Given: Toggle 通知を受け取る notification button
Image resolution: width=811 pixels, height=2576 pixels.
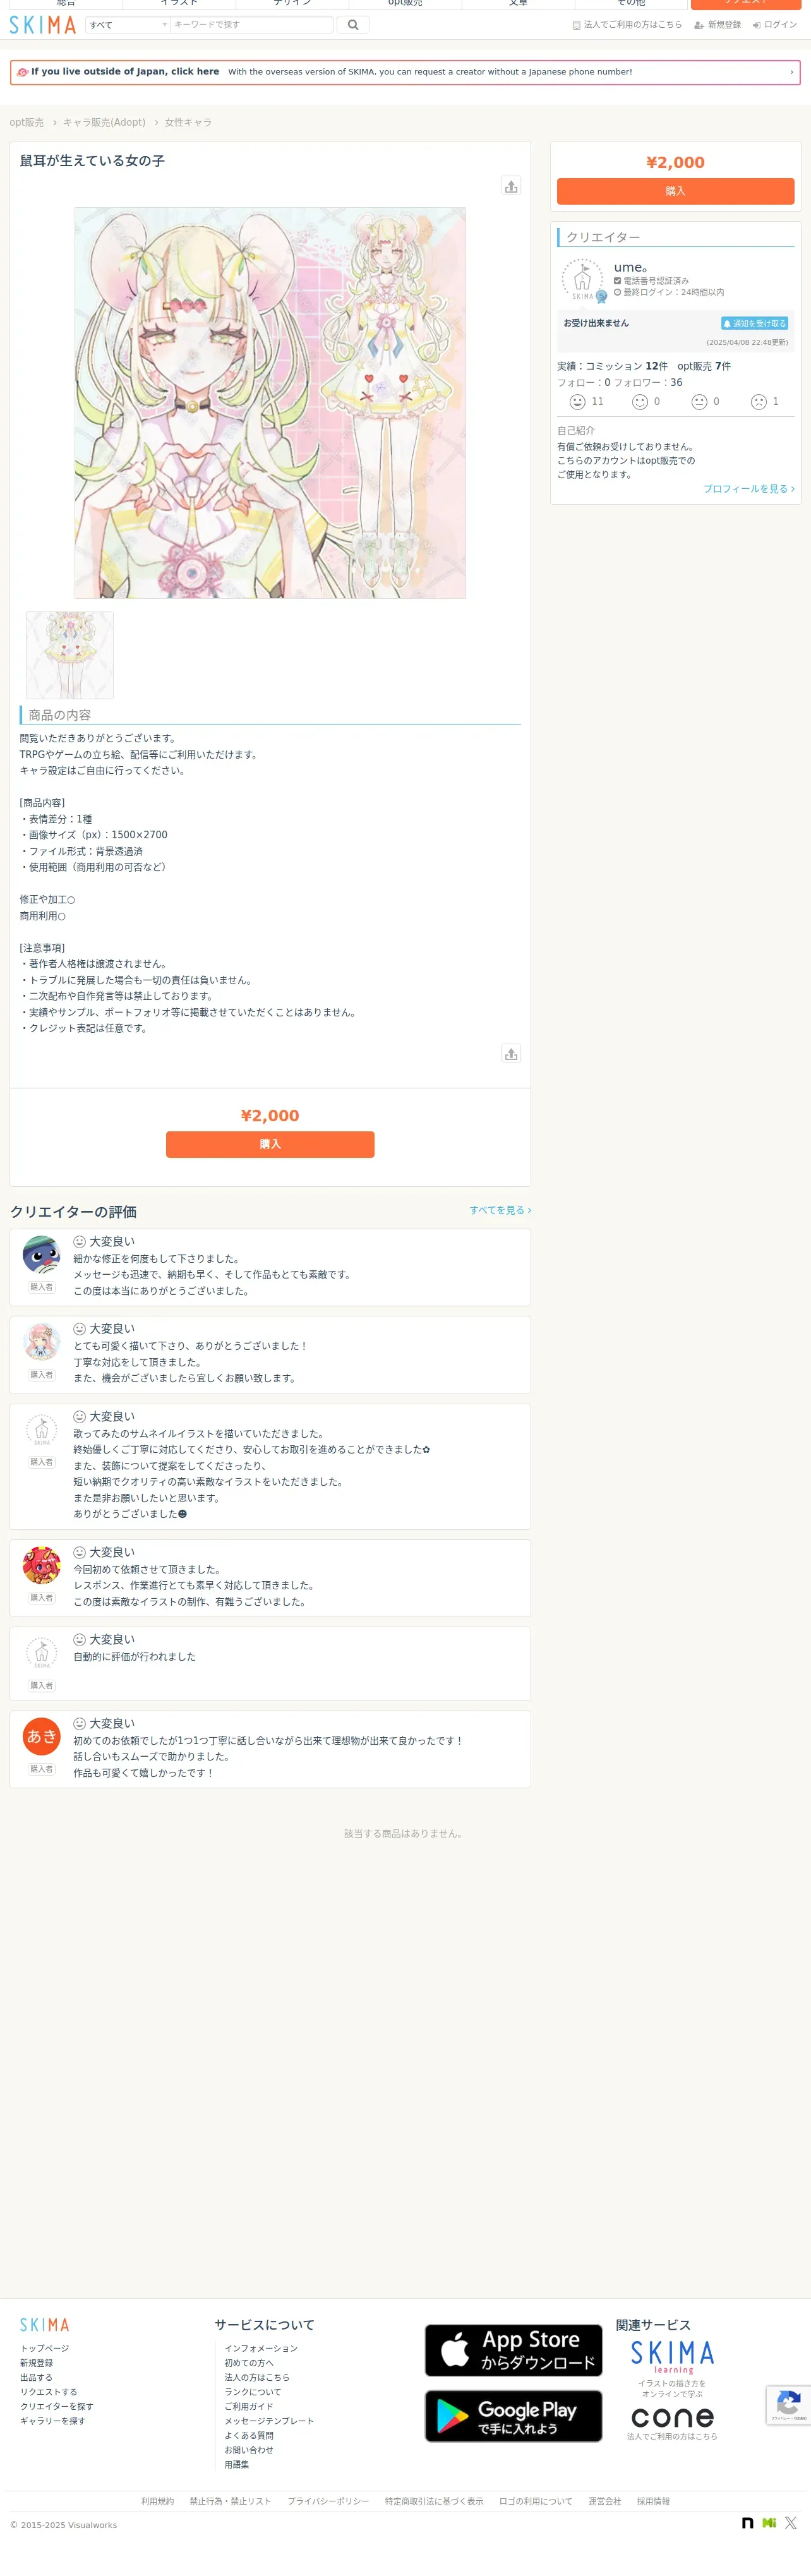Looking at the screenshot, I should coord(755,323).
